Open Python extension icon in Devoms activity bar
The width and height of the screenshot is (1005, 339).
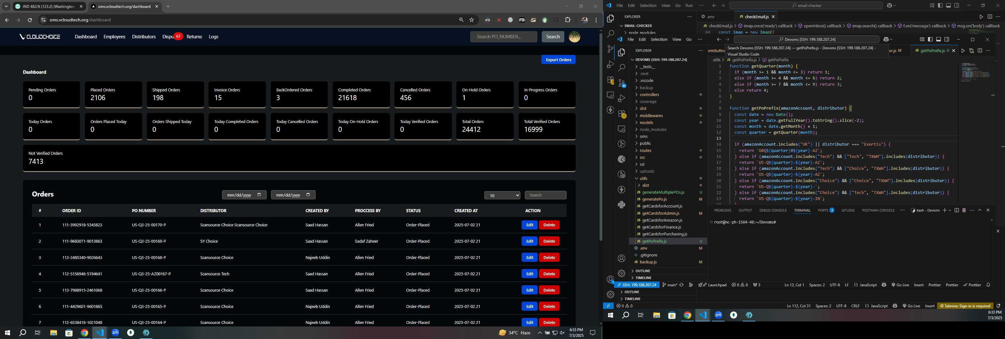tap(622, 204)
